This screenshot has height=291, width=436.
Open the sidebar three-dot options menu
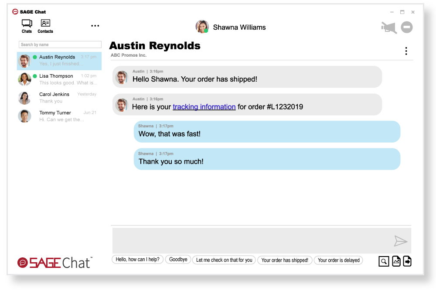(x=95, y=26)
